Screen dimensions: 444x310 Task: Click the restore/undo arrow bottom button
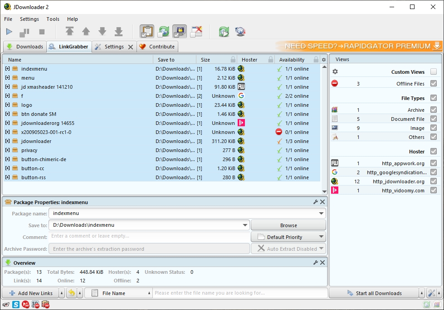[72, 293]
